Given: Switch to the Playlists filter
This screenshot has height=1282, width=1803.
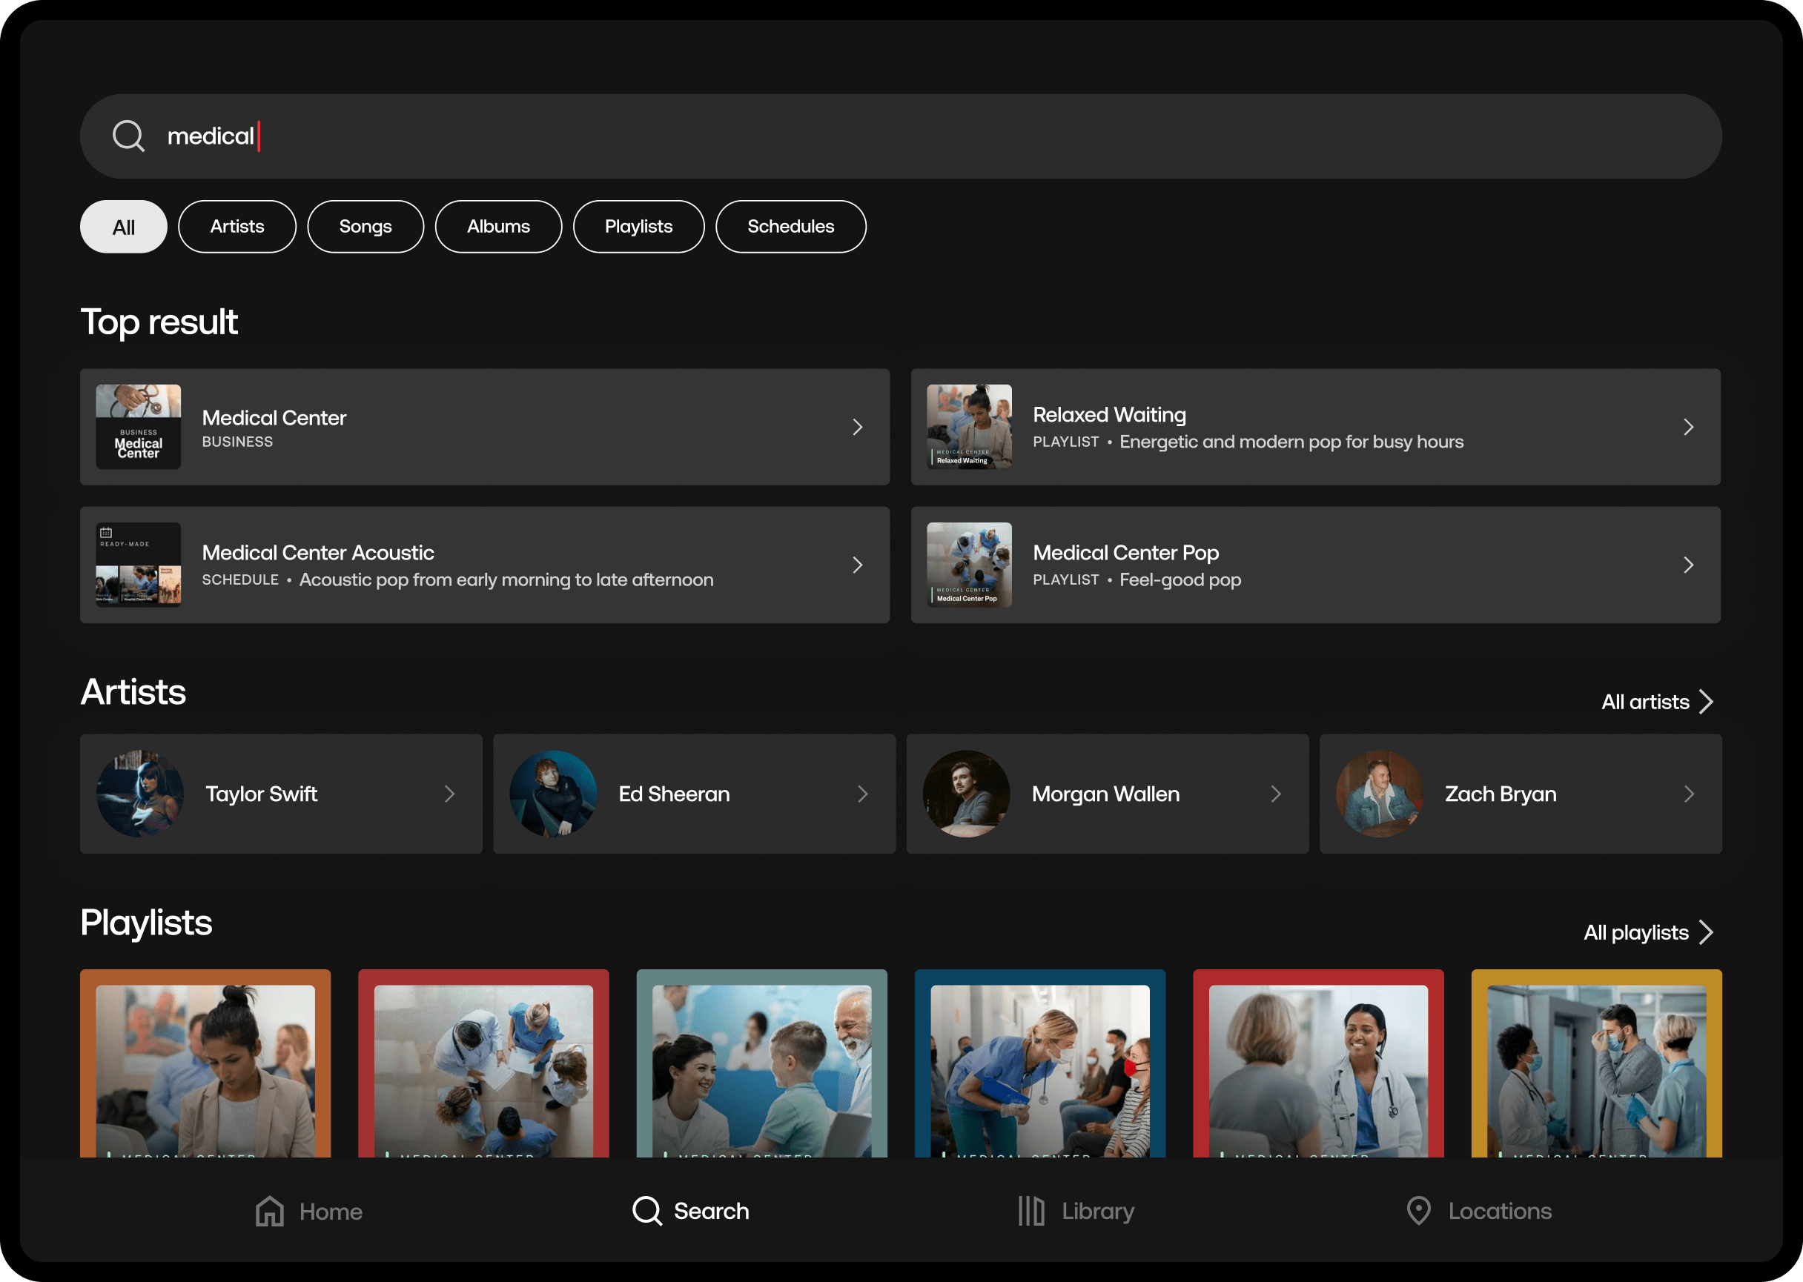Looking at the screenshot, I should [638, 227].
